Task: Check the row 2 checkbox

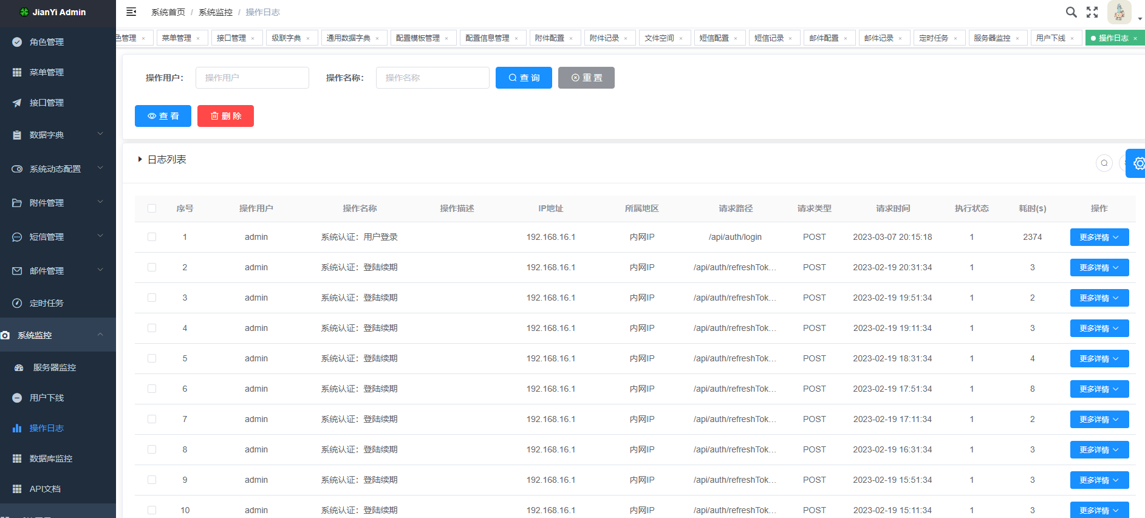Action: [x=152, y=267]
